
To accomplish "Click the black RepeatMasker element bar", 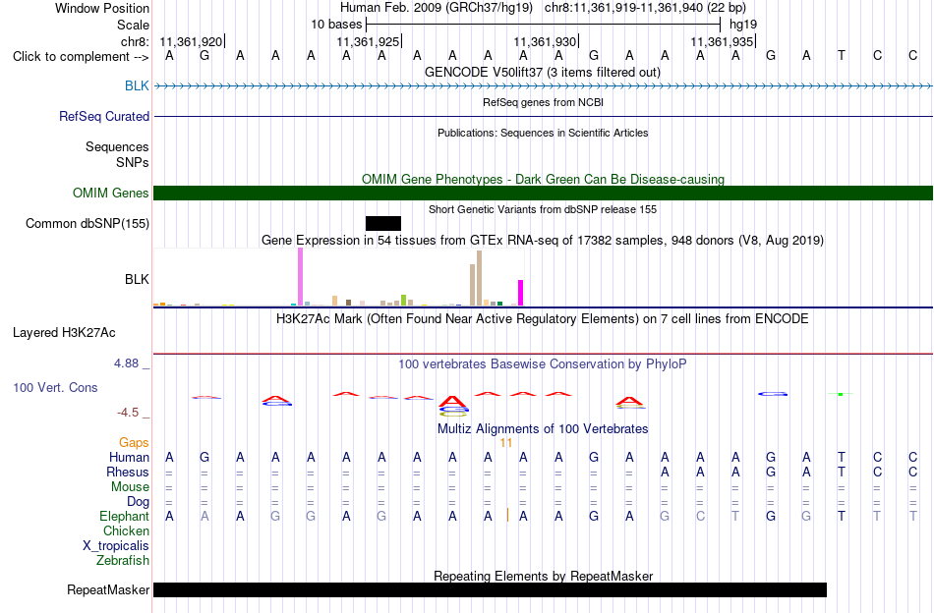I will tap(491, 589).
